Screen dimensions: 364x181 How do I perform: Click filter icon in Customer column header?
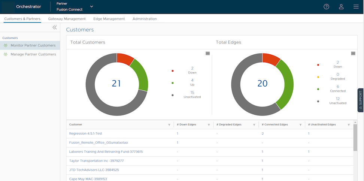(x=169, y=125)
